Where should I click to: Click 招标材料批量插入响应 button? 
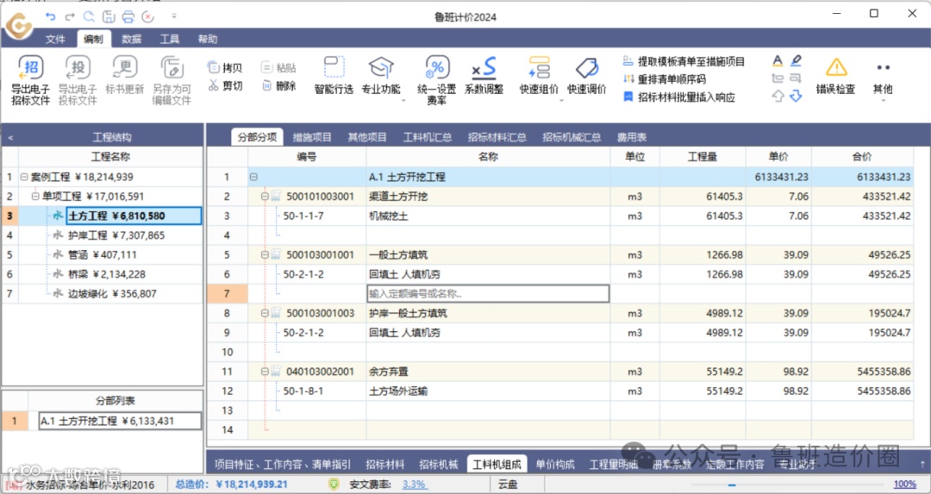point(678,97)
